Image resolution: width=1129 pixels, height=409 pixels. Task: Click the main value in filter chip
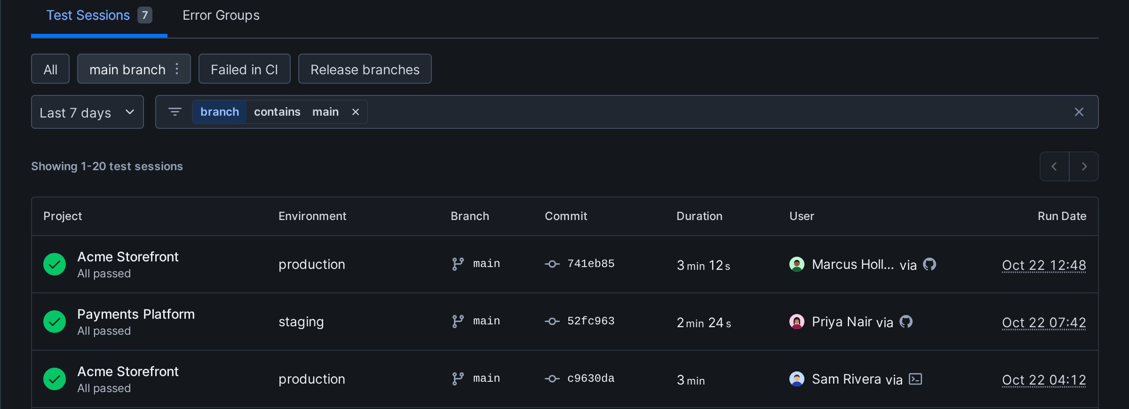point(326,112)
